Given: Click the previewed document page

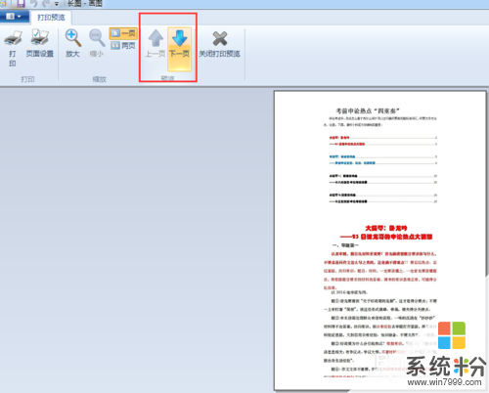Looking at the screenshot, I should tap(380, 240).
